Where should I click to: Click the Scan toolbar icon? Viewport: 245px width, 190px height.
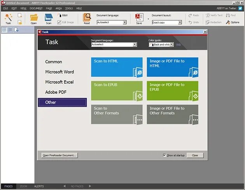pyautogui.click(x=49, y=19)
